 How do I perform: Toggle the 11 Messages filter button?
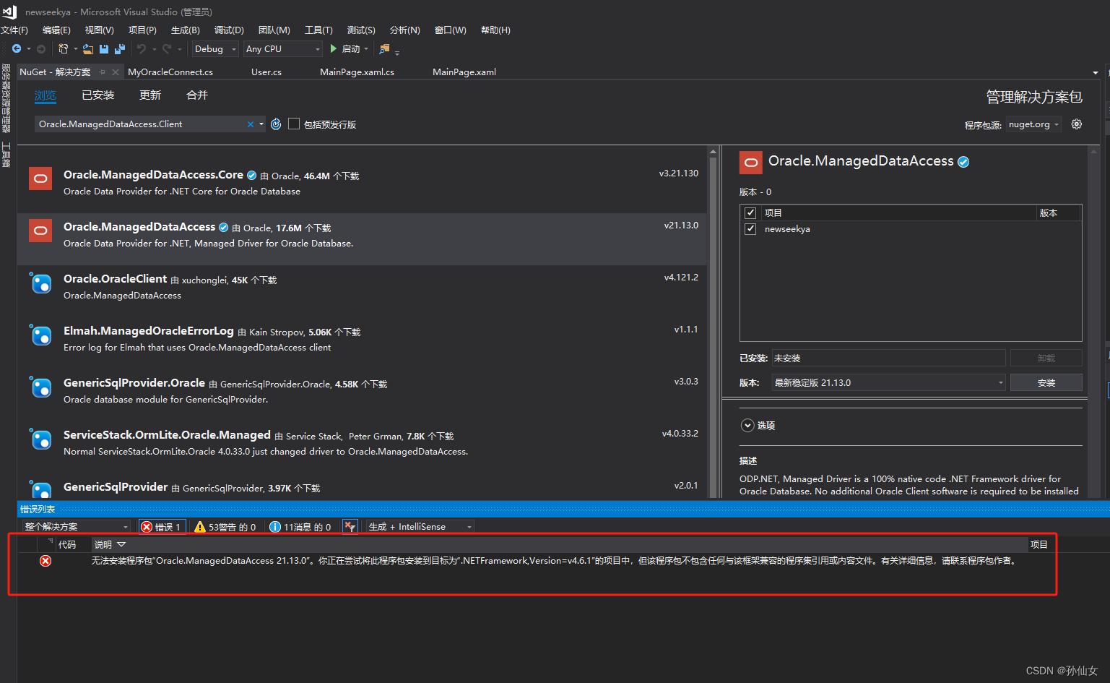pos(300,527)
